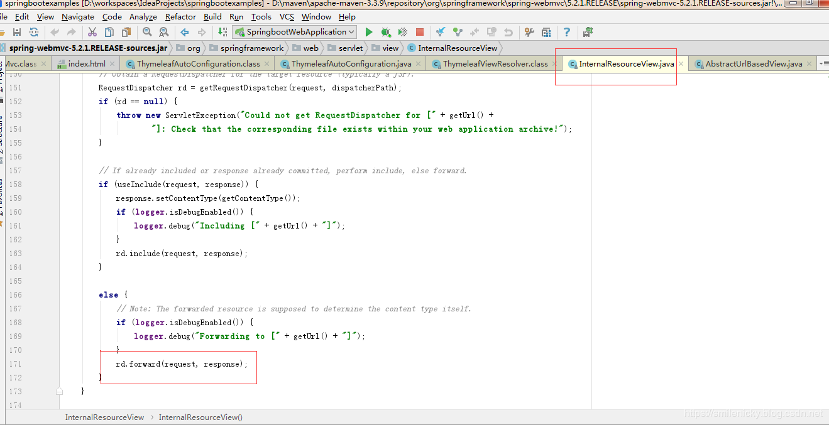The image size is (829, 425).
Task: Click the springframework breadcrumb folder
Action: [247, 48]
